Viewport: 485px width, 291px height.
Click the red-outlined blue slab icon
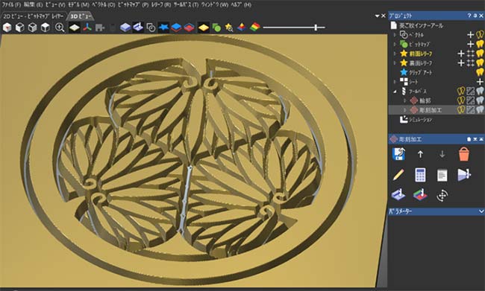pos(189,28)
